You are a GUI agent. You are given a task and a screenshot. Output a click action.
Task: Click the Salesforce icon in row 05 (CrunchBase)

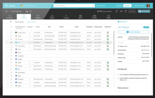pyautogui.click(x=108, y=46)
